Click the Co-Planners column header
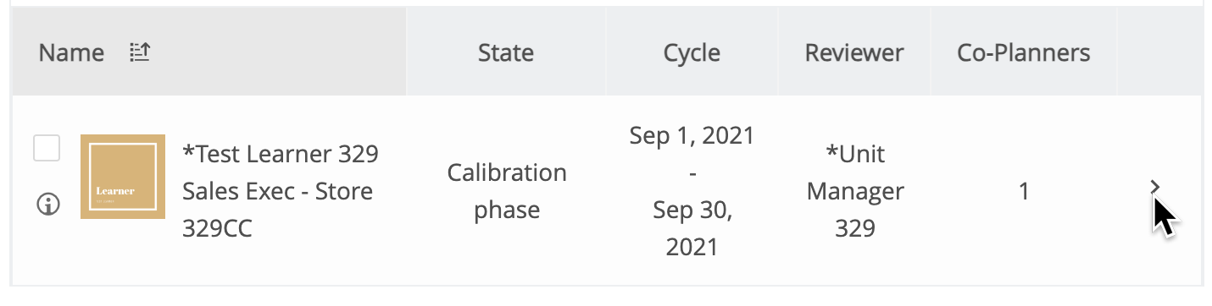Screen dimensions: 1212x306 (1024, 53)
